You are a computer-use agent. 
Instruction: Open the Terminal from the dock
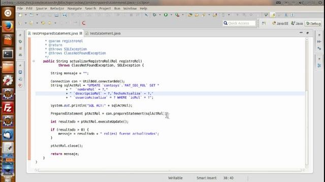8,54
